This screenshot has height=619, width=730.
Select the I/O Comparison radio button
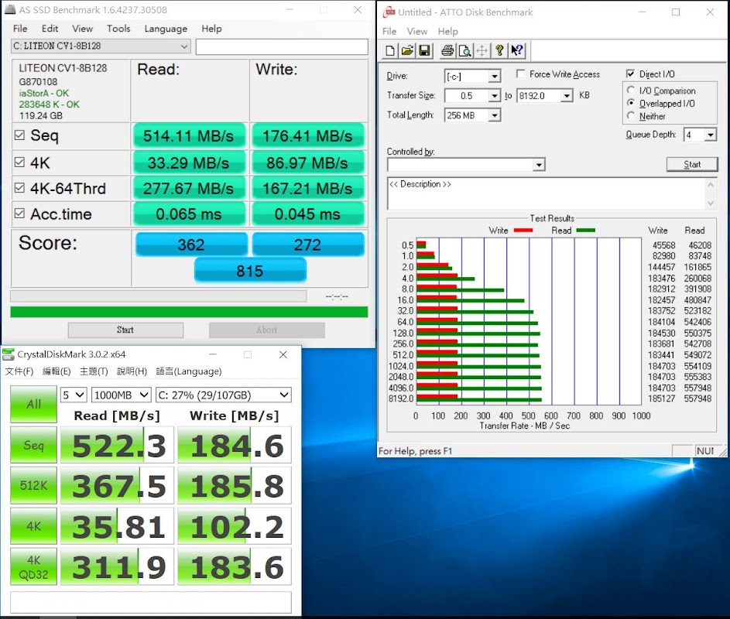[632, 91]
